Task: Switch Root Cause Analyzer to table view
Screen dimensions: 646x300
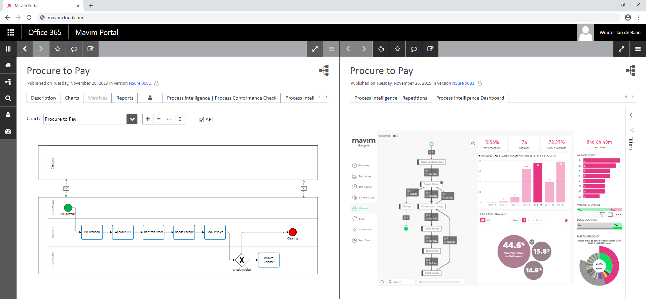Action: point(488,220)
